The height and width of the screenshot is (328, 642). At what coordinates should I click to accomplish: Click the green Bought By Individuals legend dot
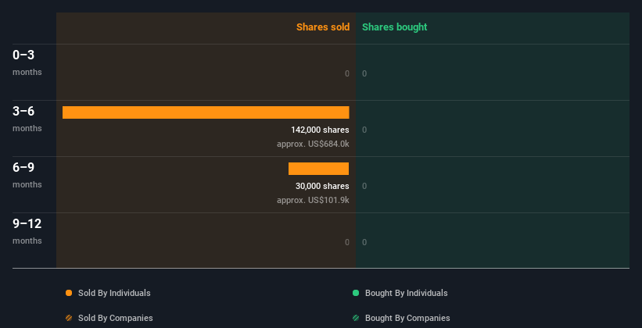356,293
